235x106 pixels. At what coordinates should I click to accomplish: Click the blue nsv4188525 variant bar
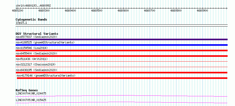pyautogui.click(x=121, y=45)
